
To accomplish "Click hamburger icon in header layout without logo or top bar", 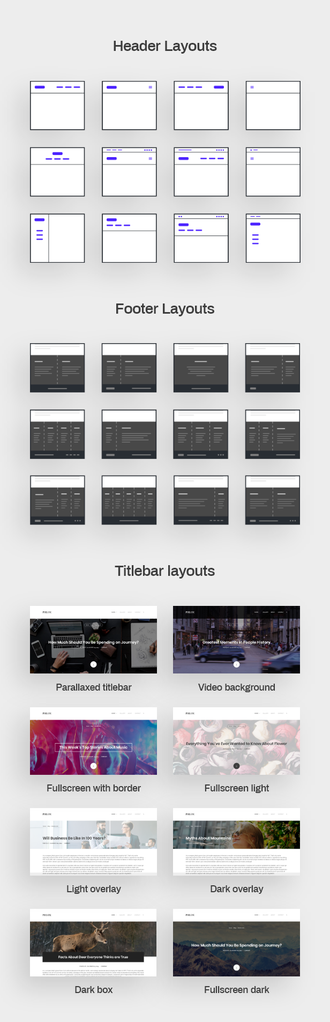I will point(252,87).
